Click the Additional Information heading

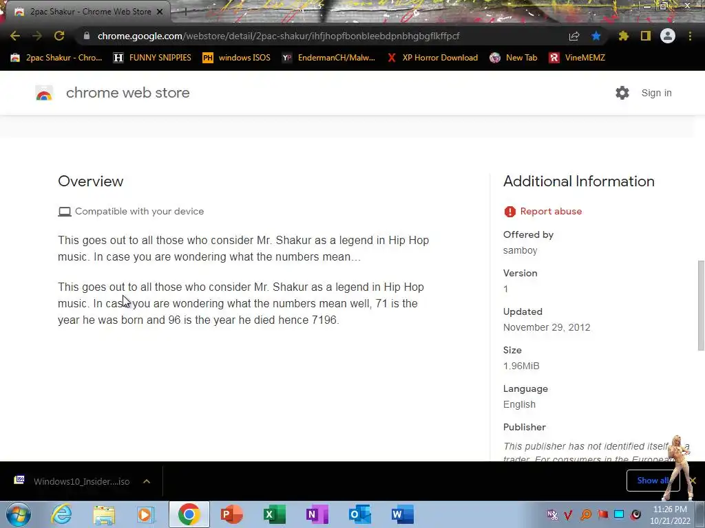click(x=578, y=181)
